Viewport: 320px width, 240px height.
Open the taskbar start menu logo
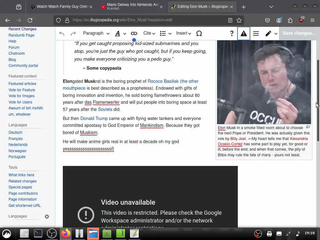point(7,233)
